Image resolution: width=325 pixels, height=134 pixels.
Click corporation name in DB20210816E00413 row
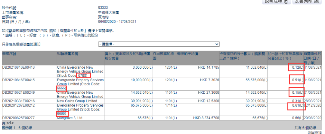80,72
